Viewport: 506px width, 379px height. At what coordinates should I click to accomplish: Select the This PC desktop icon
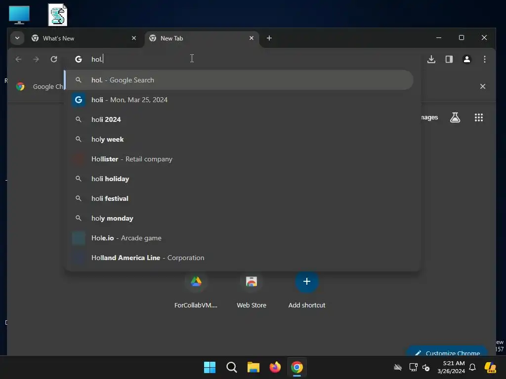click(x=19, y=15)
